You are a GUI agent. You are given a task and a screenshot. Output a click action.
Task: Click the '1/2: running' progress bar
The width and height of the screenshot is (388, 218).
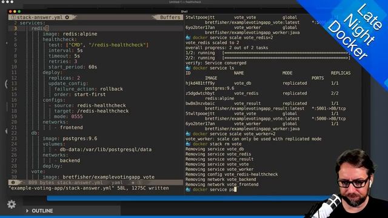pyautogui.click(x=286, y=53)
